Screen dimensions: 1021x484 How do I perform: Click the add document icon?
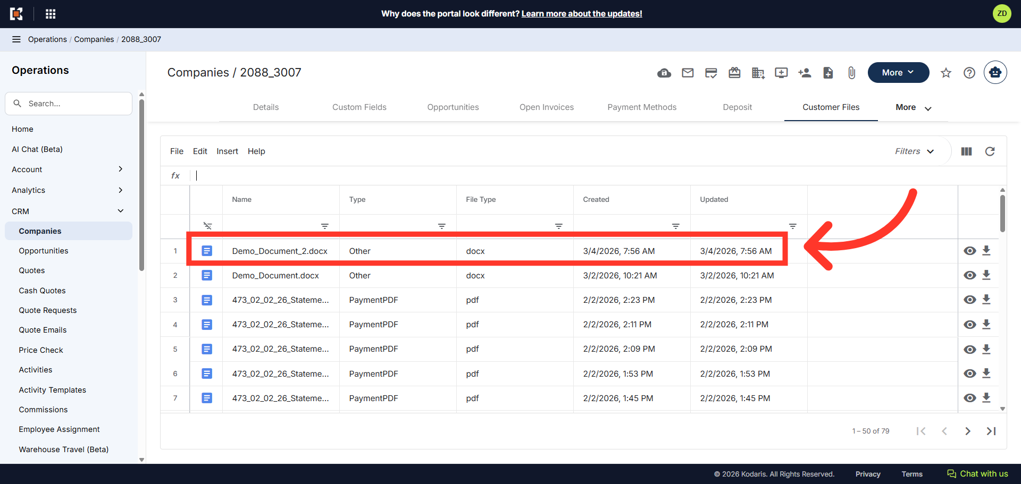click(x=828, y=73)
